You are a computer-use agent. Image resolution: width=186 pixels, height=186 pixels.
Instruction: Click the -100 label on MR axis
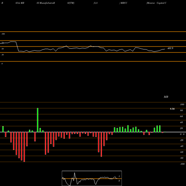pos(182,164)
